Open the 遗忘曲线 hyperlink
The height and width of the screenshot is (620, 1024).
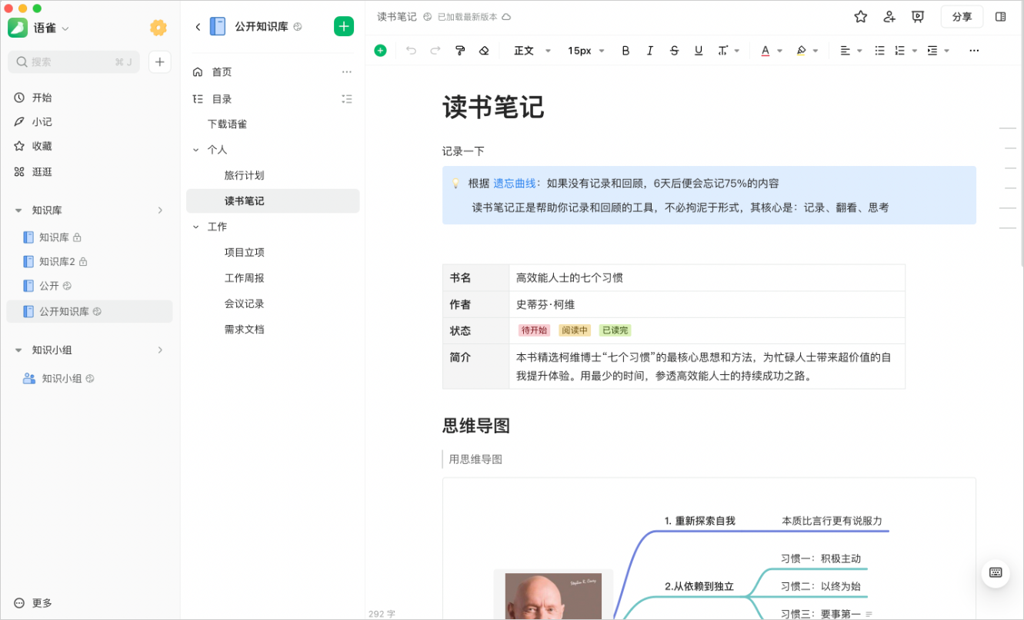coord(514,184)
